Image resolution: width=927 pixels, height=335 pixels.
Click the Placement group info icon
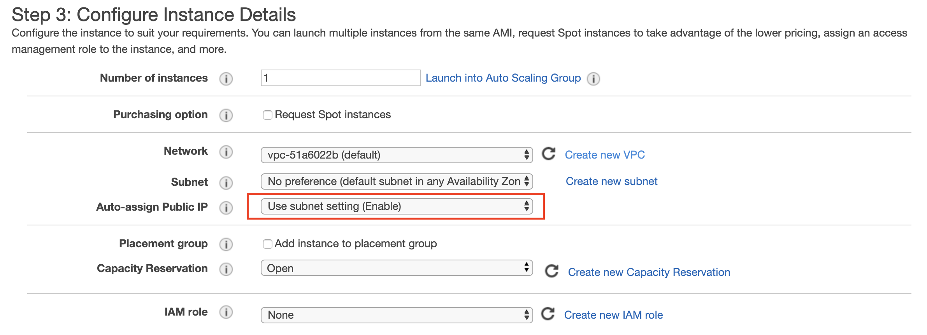(x=226, y=244)
